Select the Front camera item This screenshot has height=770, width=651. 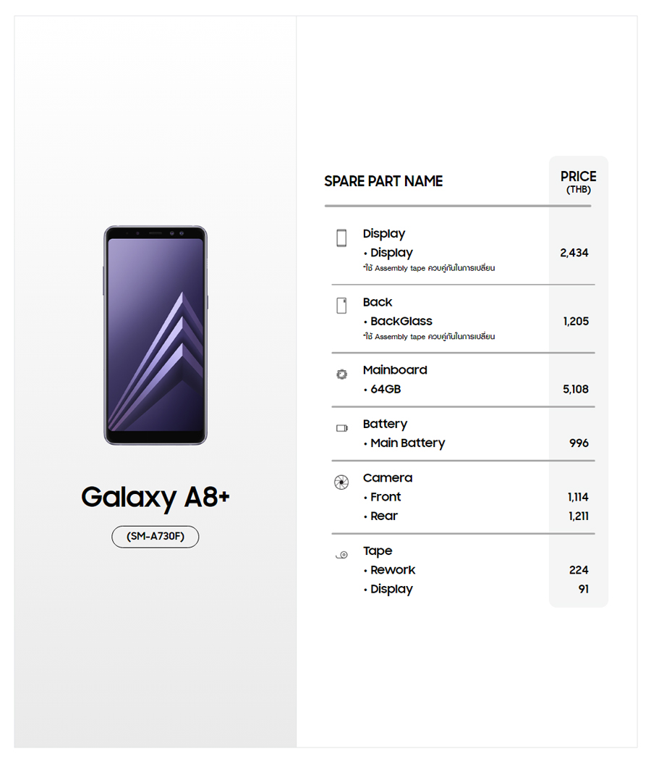pos(386,497)
